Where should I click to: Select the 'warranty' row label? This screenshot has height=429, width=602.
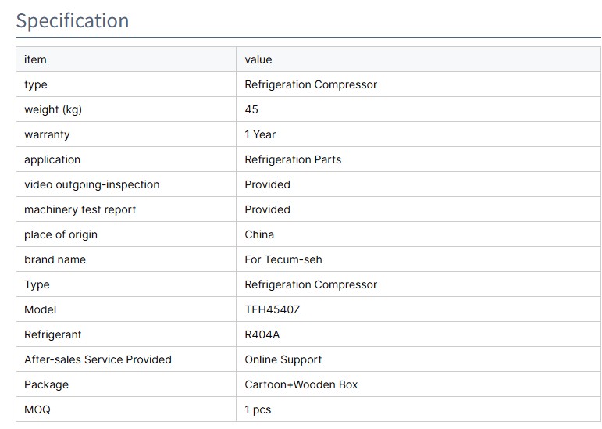47,134
